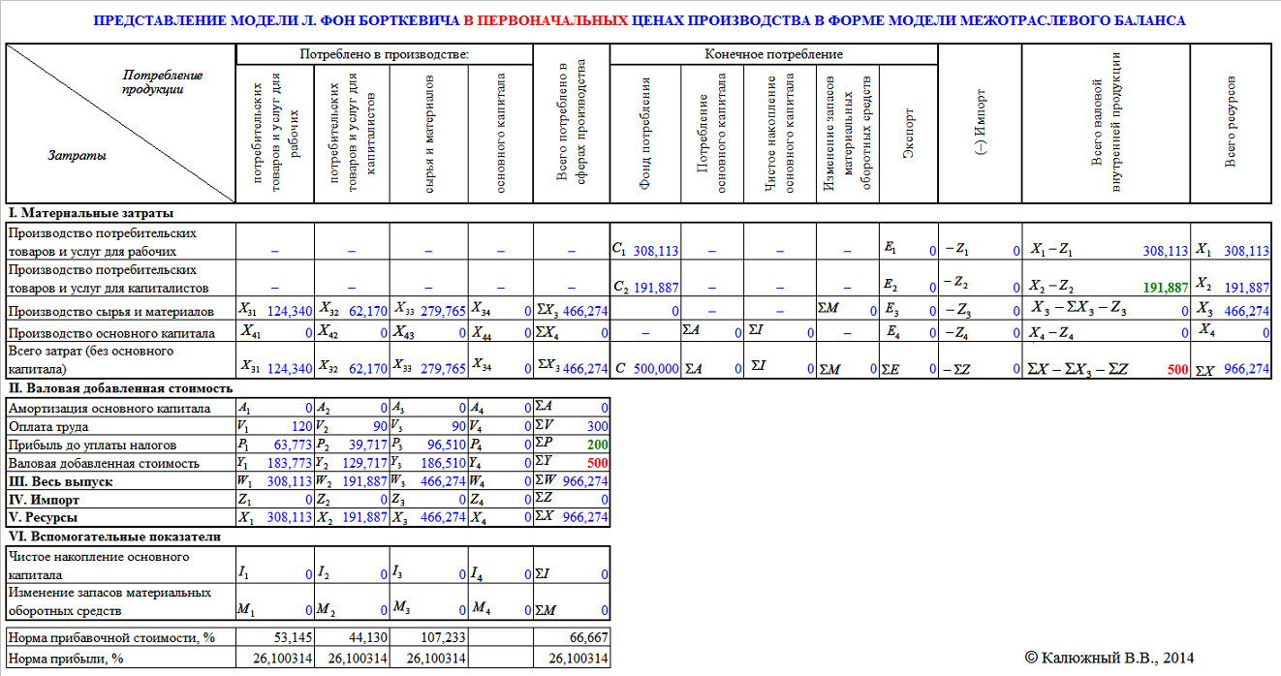Click the 'Всего ресурсов' column header
The image size is (1281, 676).
[1230, 124]
